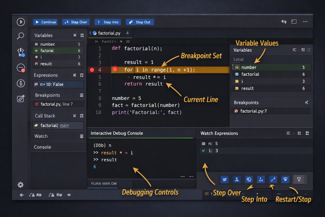Image resolution: width=325 pixels, height=217 pixels.
Task: Toggle the breakpoint on line 4 gutter
Action: click(92, 70)
